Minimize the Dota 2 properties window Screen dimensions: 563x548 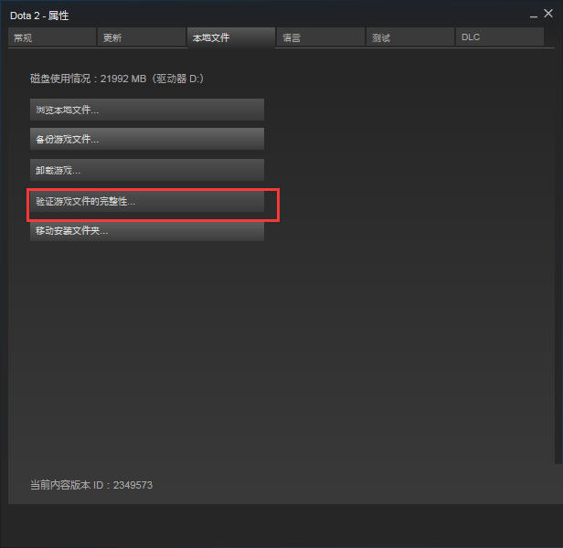click(534, 16)
